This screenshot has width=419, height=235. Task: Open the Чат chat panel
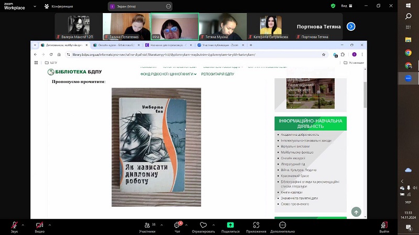point(178,227)
